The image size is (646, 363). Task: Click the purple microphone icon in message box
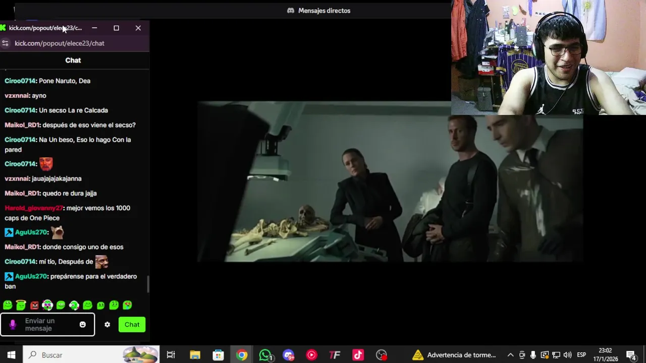tap(13, 325)
